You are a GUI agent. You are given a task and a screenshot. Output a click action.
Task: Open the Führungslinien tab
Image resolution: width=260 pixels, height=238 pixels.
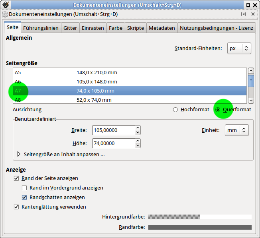tap(41, 28)
